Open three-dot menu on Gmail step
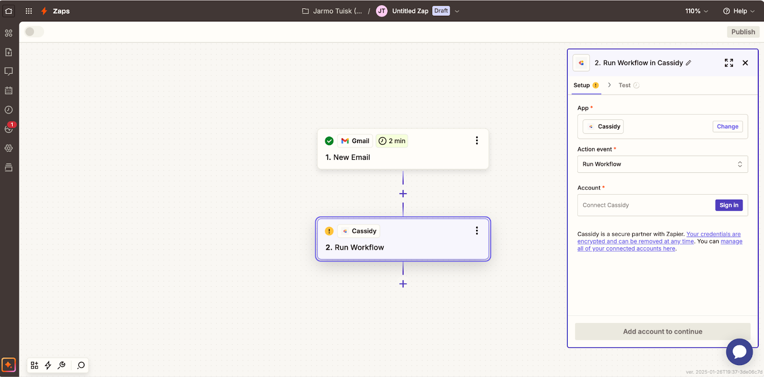This screenshot has width=764, height=377. pyautogui.click(x=477, y=140)
